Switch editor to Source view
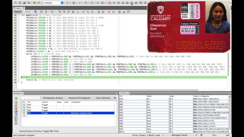This screenshot has height=137, width=244. [18, 12]
